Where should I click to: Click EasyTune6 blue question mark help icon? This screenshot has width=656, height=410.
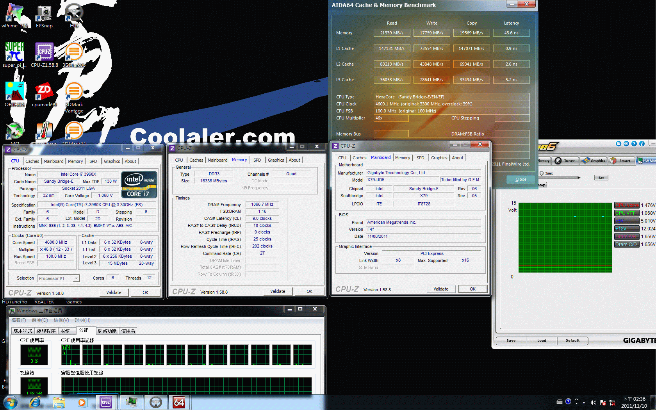634,144
